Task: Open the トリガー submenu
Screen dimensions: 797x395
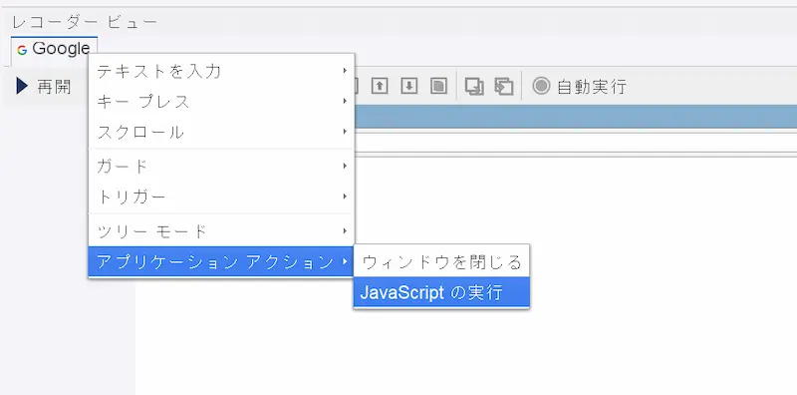Action: tap(221, 197)
